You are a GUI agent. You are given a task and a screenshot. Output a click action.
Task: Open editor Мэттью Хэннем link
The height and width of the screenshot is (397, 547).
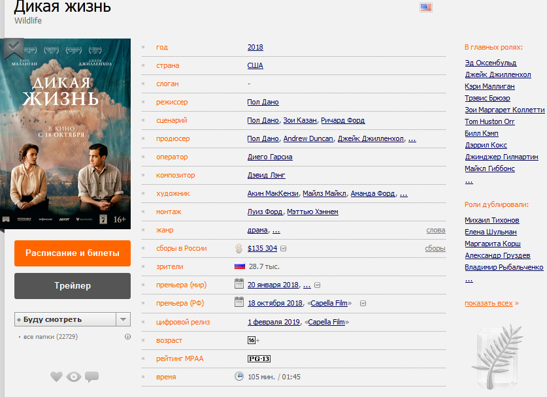click(313, 212)
